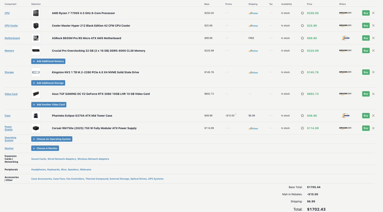Screen dimensions: 383x212
Task: Click the Newegg logo in the Motherboard row
Action: click(346, 38)
